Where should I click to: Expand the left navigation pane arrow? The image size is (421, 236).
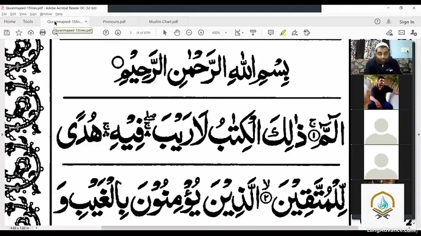pos(2,135)
